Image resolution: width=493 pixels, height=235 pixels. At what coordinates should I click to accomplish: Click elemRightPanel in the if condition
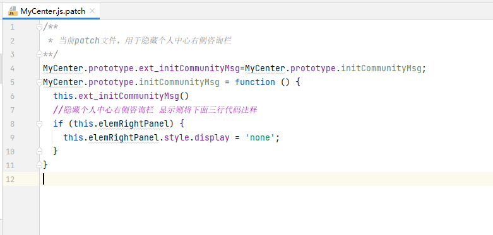point(134,123)
